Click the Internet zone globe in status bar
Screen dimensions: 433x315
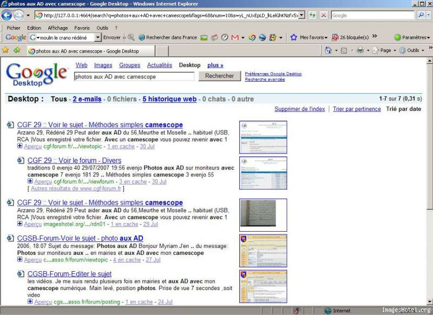point(328,311)
